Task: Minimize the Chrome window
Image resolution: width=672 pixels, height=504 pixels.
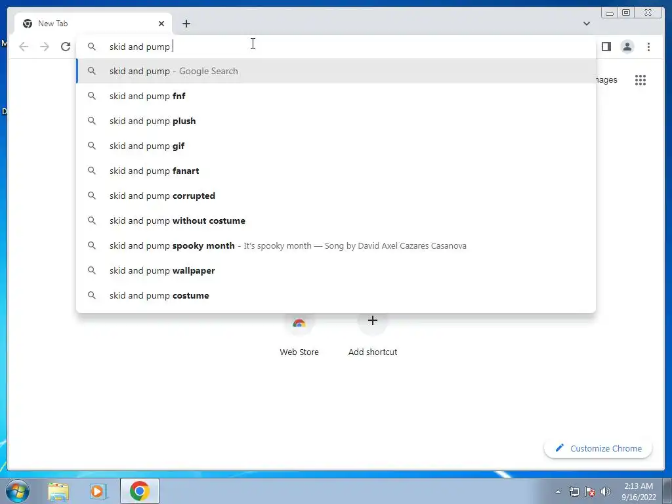Action: point(610,13)
